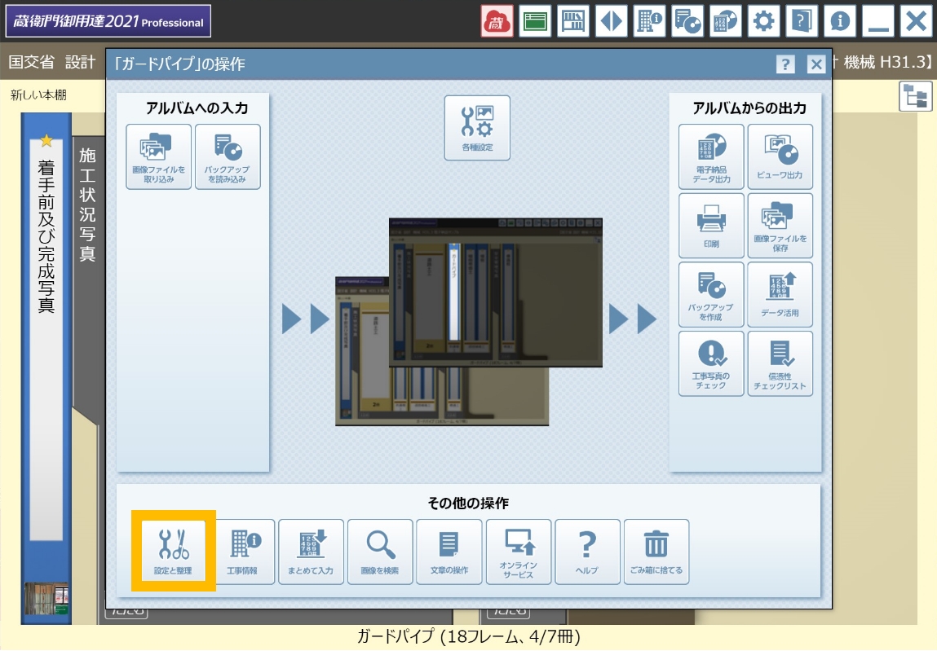Open オンラインサービス button
This screenshot has height=651, width=937.
tap(519, 552)
